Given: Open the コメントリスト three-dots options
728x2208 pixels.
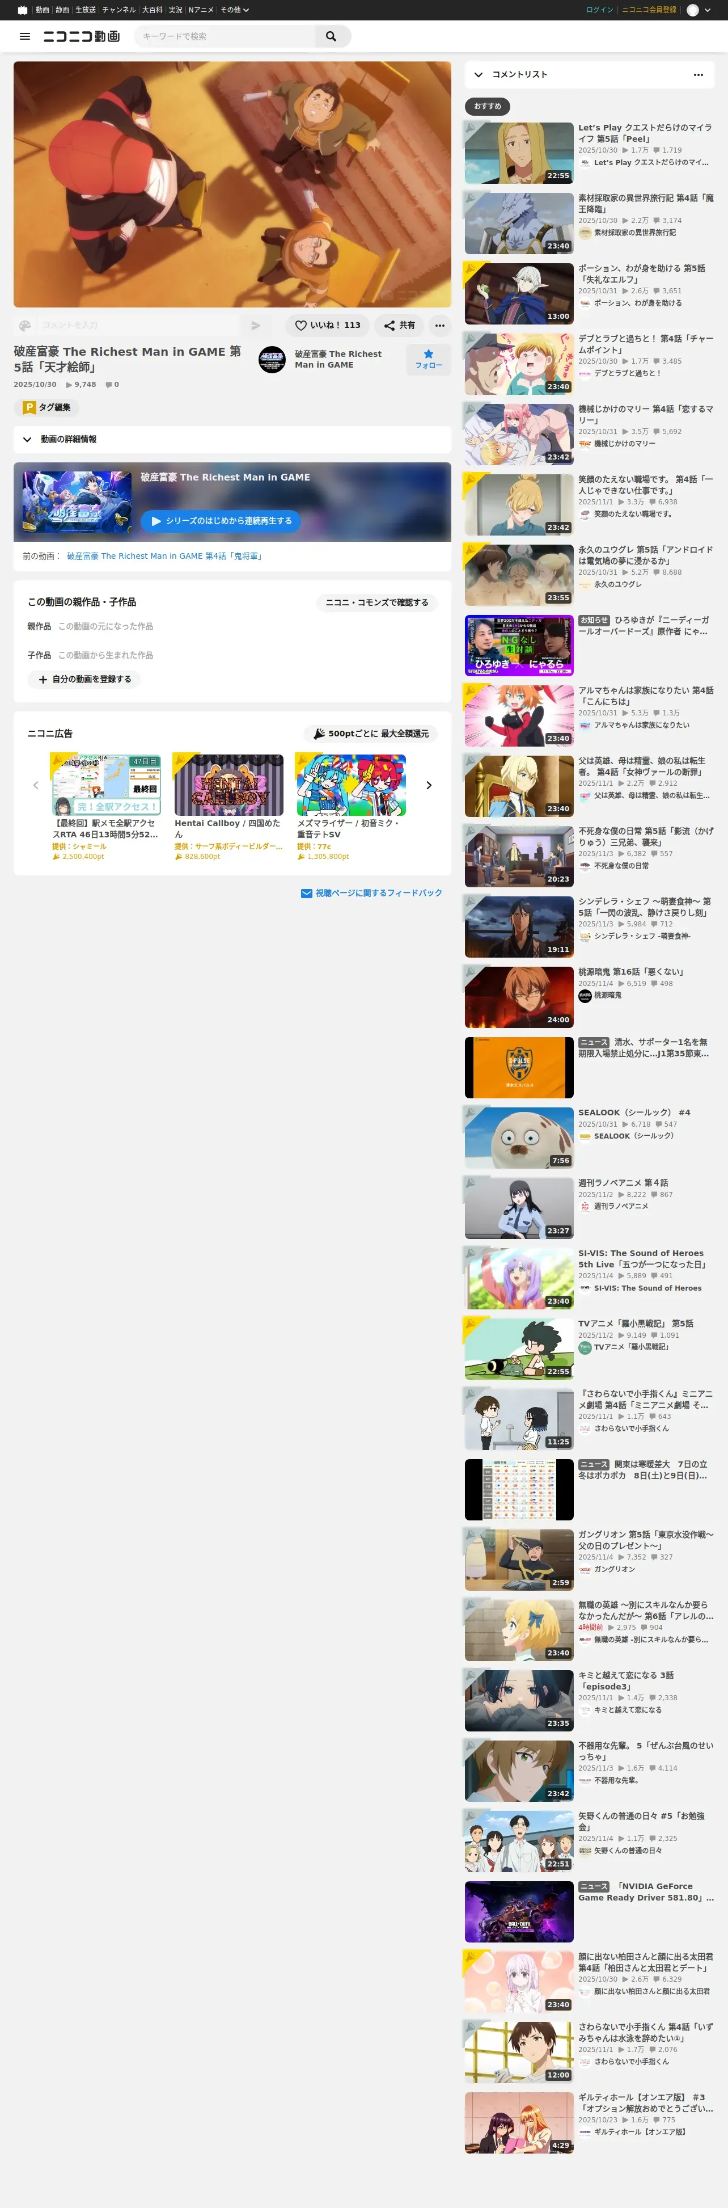Looking at the screenshot, I should click(698, 74).
